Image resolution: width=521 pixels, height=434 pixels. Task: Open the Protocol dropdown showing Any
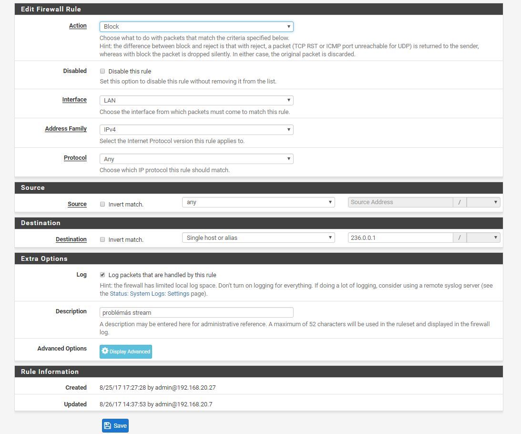coord(196,159)
